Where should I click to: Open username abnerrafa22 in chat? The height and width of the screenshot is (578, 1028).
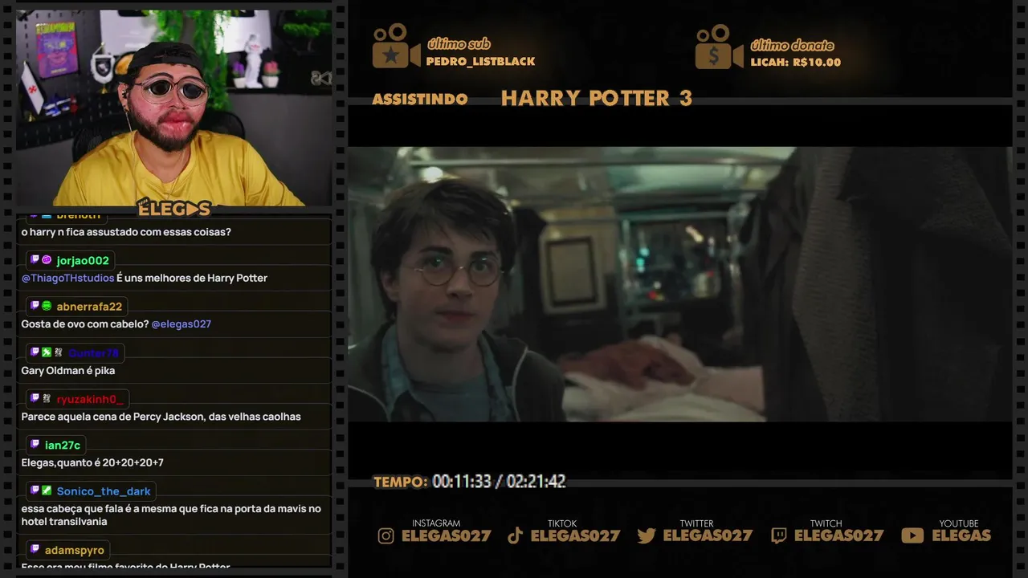click(89, 307)
